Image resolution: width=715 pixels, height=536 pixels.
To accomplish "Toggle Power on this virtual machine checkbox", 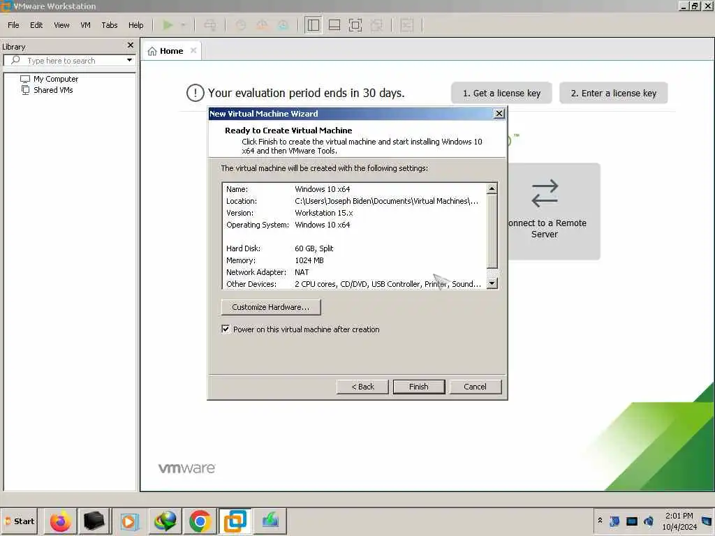I will tap(226, 329).
